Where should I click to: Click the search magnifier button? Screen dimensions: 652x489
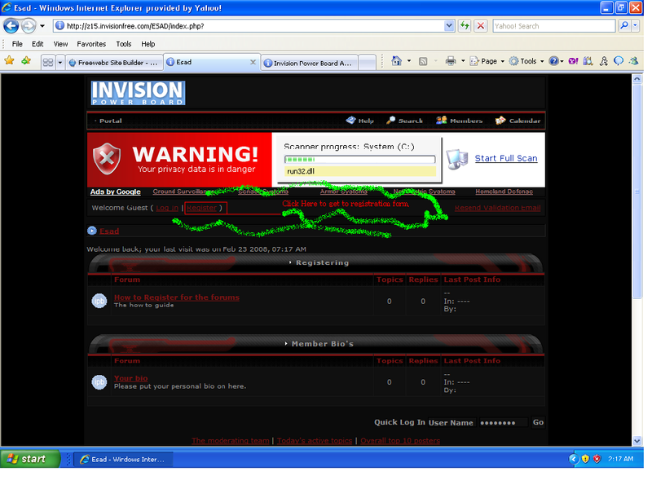click(x=624, y=26)
